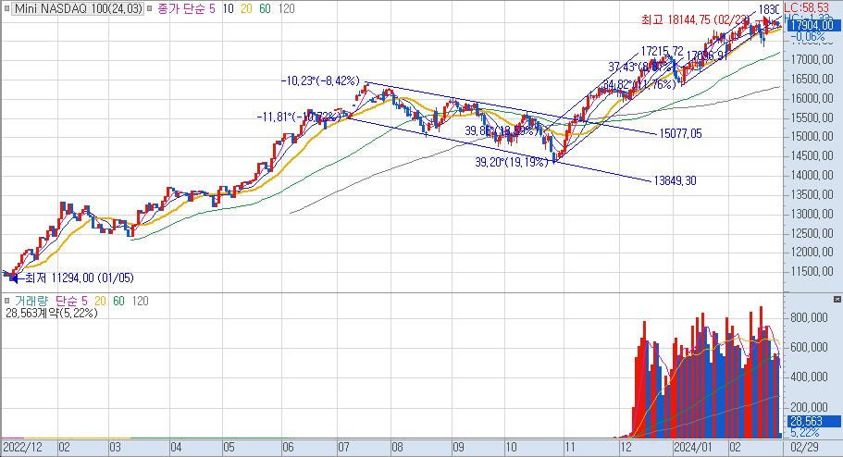Click the current price tag 17904,00
Image resolution: width=843 pixels, height=457 pixels.
tap(812, 25)
